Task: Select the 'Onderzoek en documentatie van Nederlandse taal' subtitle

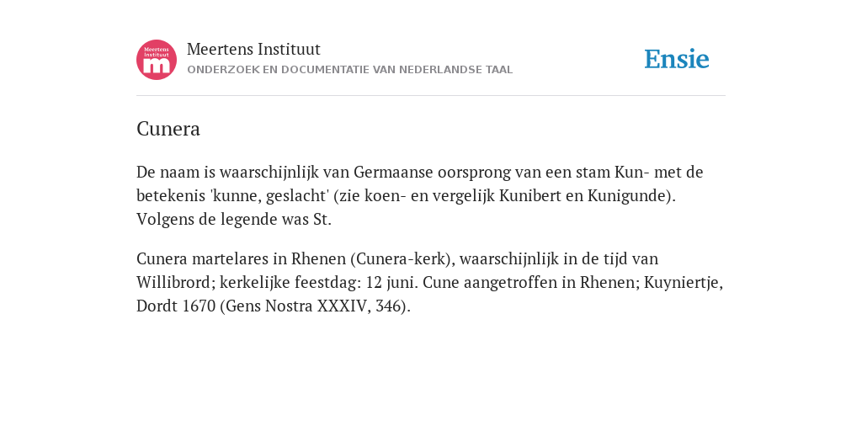Action: (349, 70)
